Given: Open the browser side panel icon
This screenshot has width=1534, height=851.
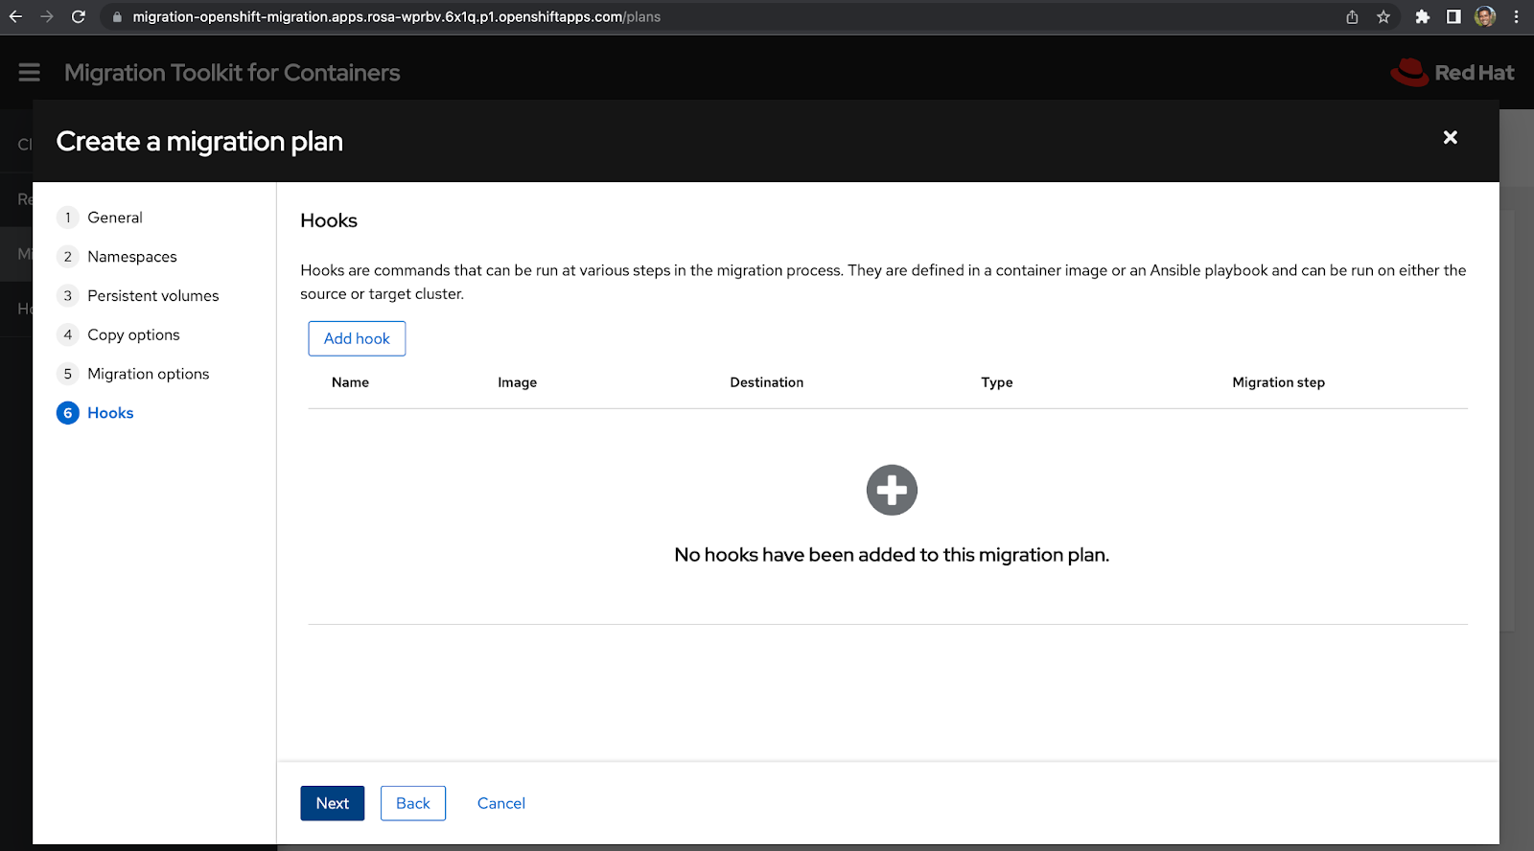Looking at the screenshot, I should pyautogui.click(x=1453, y=17).
